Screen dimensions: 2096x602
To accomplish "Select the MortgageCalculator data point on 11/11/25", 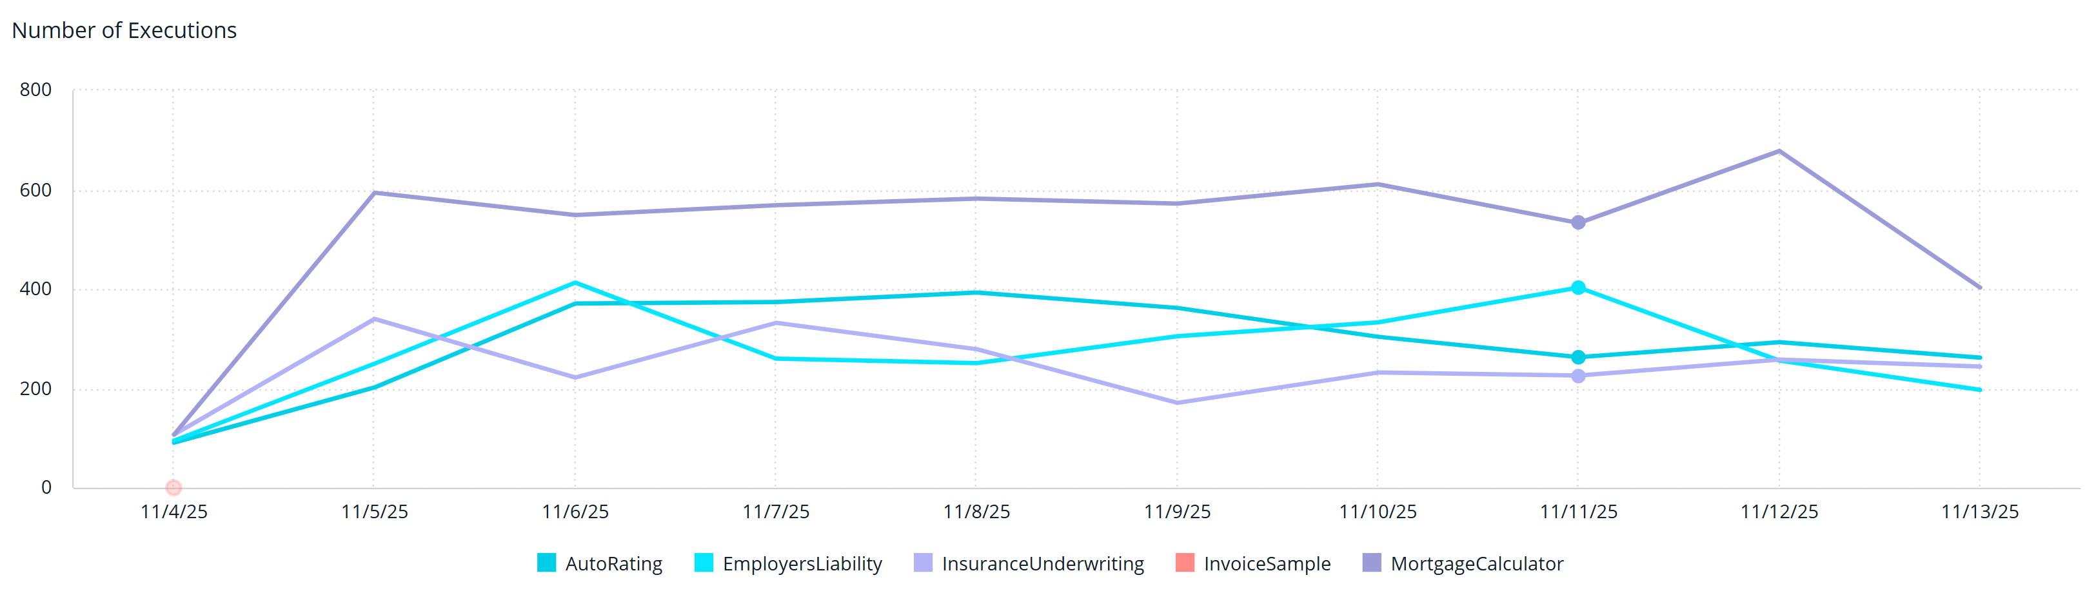I will [x=1577, y=223].
